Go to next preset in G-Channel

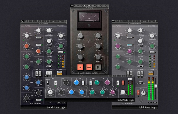point(130,21)
